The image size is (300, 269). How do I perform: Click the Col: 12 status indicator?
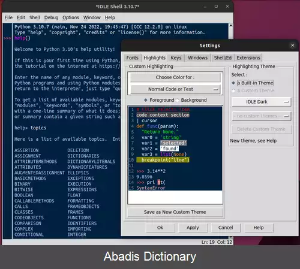224,242
